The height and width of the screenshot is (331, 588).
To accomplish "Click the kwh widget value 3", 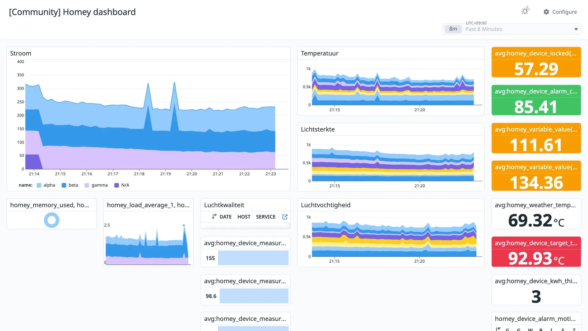I will [536, 297].
